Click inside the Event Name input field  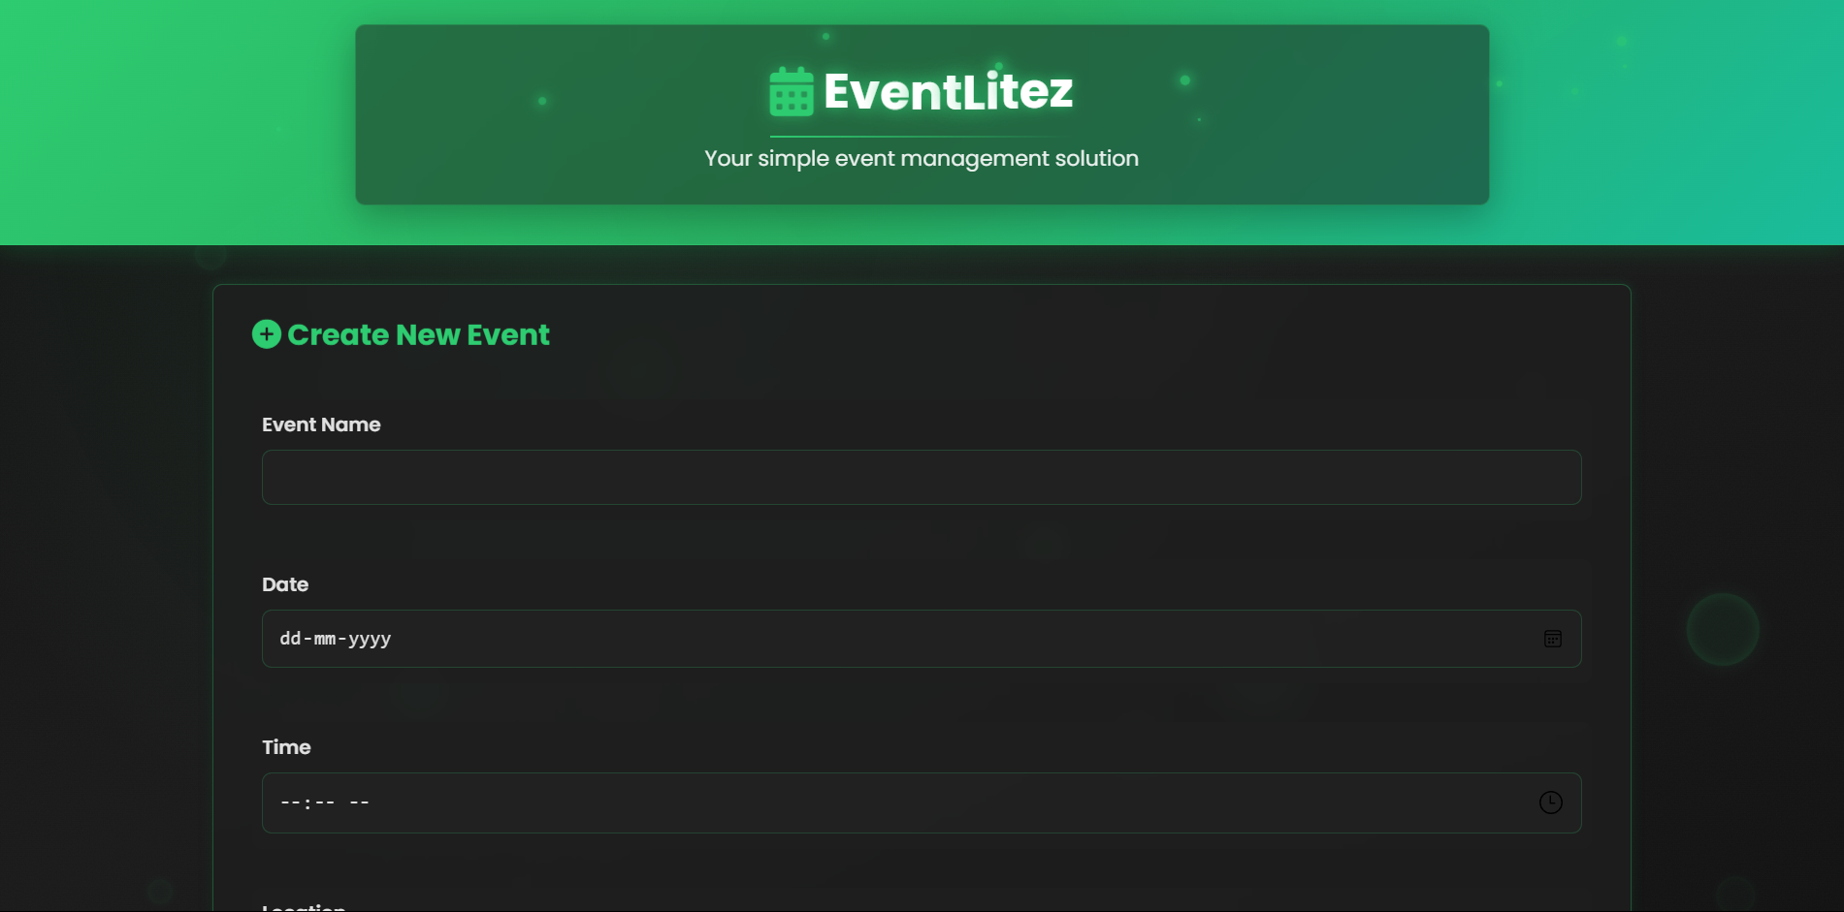click(920, 477)
